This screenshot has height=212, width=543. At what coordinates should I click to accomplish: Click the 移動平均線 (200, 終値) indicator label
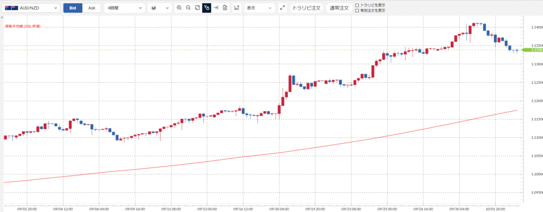[x=23, y=26]
